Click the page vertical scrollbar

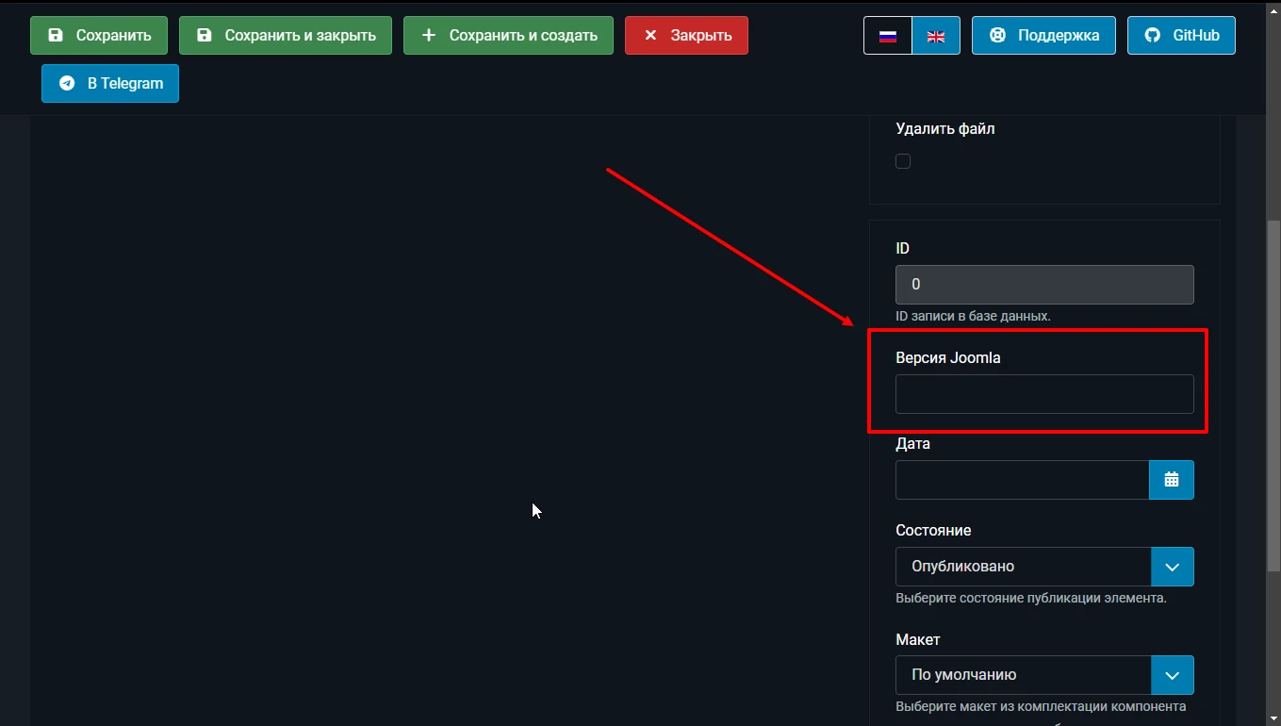tap(1273, 396)
